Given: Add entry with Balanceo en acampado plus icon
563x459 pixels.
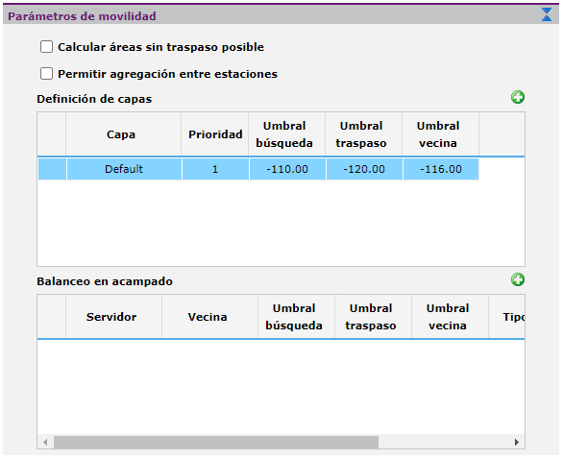Looking at the screenshot, I should (518, 279).
